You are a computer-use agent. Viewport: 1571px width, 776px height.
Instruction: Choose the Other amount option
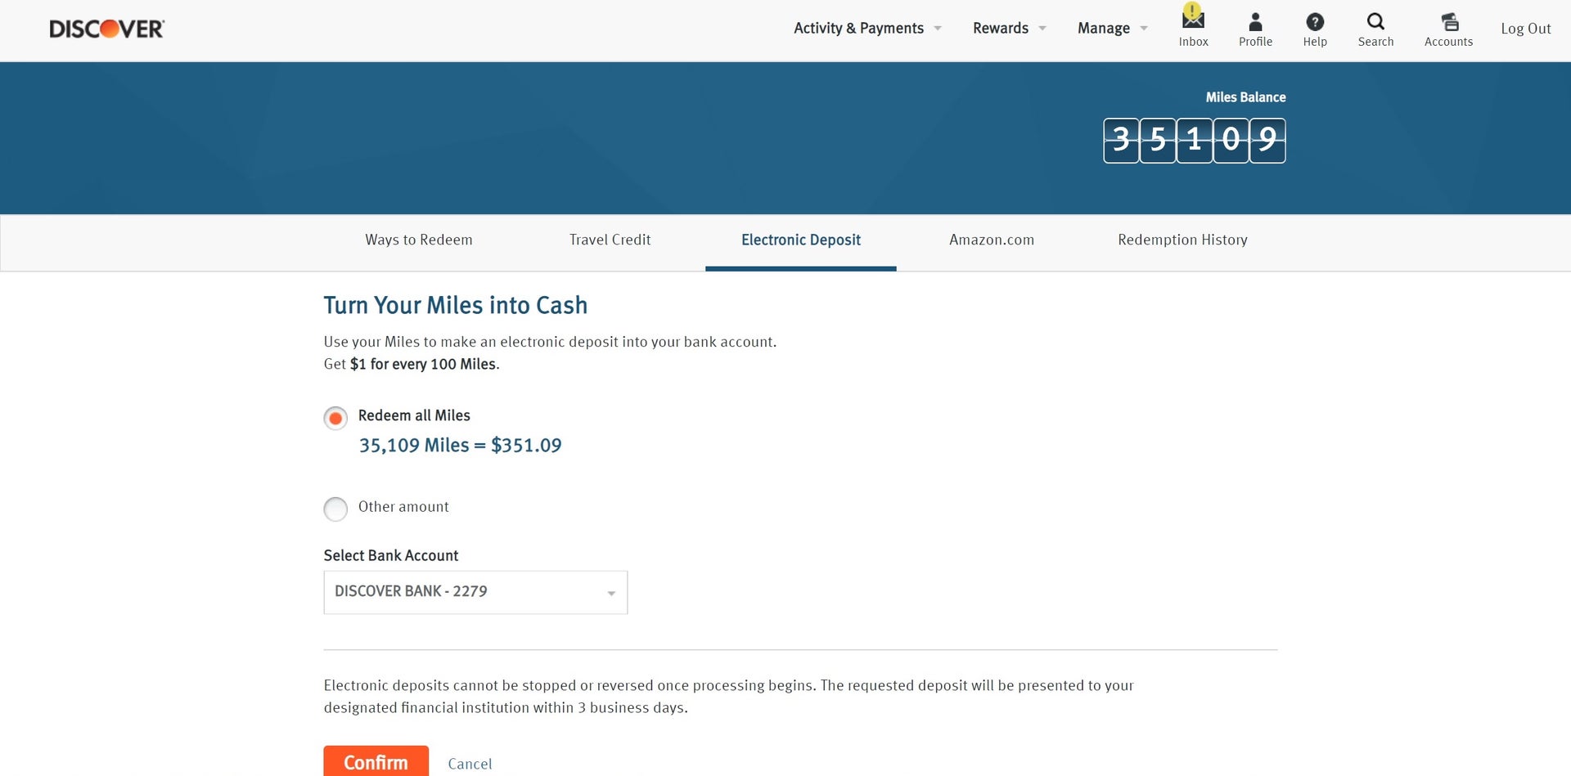(x=335, y=509)
